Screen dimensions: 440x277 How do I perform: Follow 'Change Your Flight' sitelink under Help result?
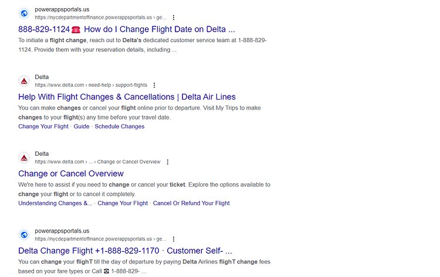click(x=43, y=126)
